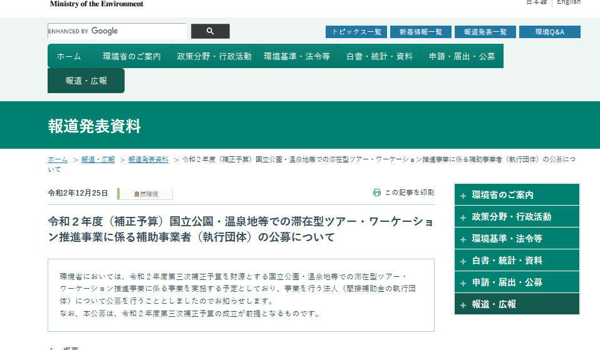Click the Ministry of the Environment logo
The width and height of the screenshot is (600, 350).
(x=96, y=3)
